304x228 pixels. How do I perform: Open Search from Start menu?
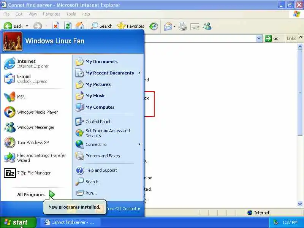pyautogui.click(x=108, y=182)
